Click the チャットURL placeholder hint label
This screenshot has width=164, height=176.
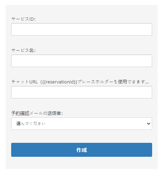click(x=80, y=82)
